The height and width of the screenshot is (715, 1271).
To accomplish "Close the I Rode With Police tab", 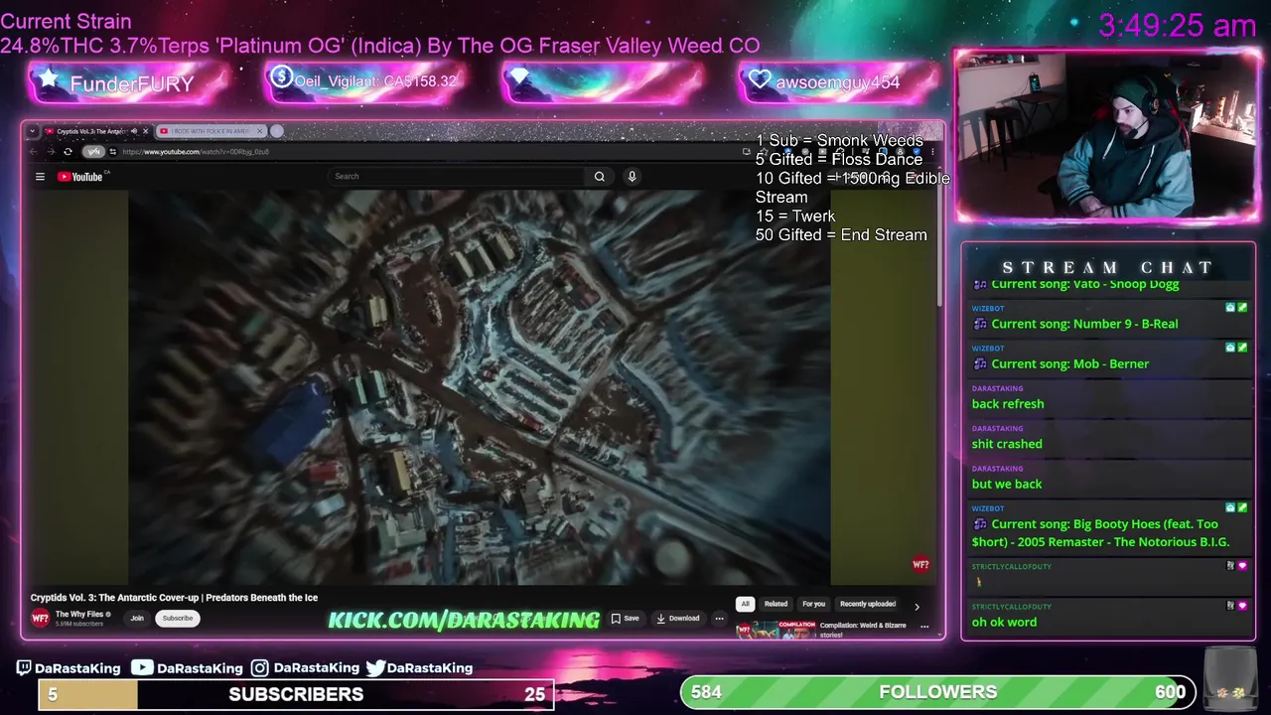I will click(x=260, y=131).
